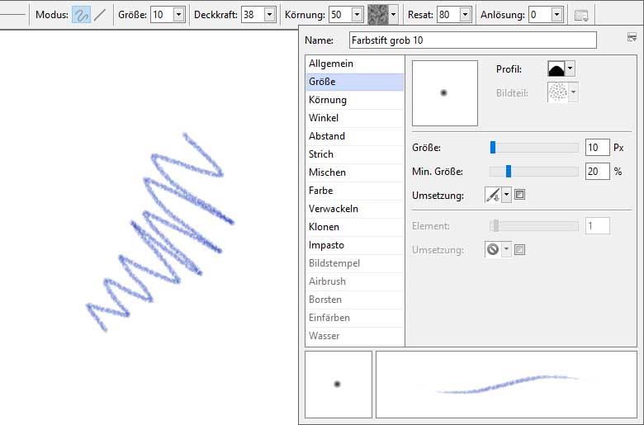Click the Anlösung value field

[540, 15]
